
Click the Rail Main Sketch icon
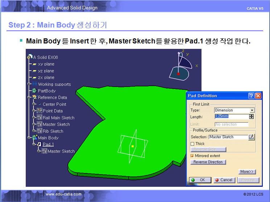(x=40, y=118)
